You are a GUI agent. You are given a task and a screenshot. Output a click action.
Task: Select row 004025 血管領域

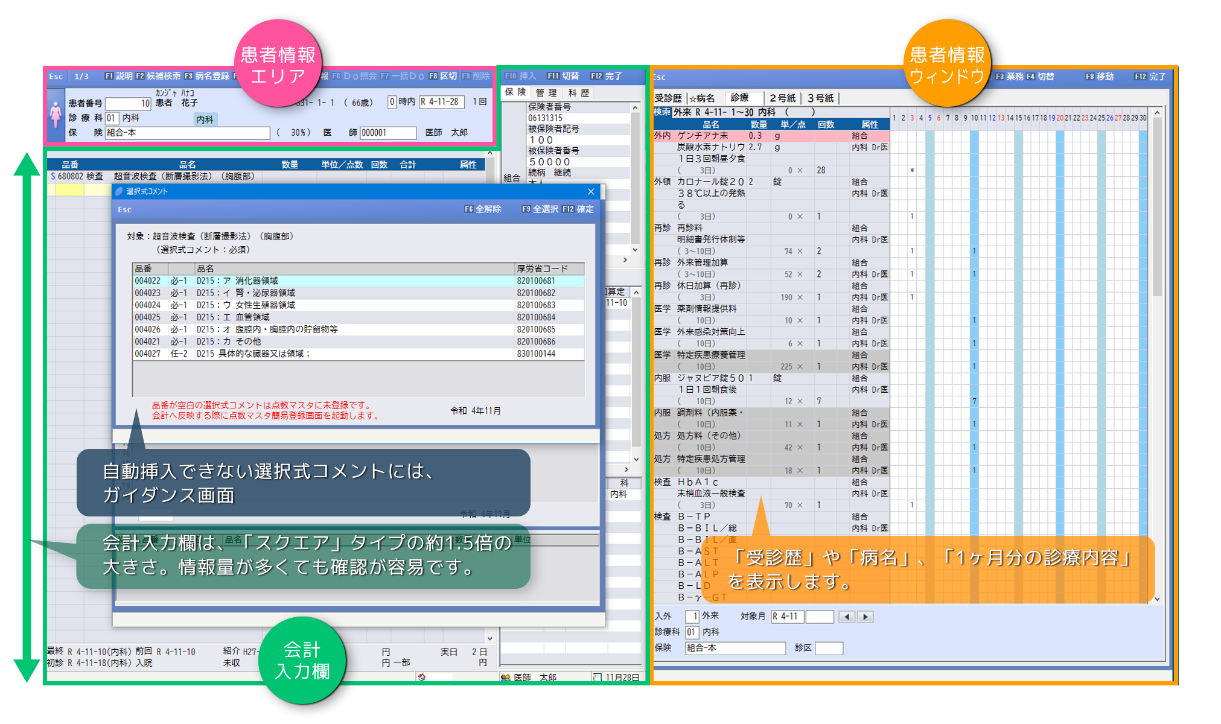(358, 317)
